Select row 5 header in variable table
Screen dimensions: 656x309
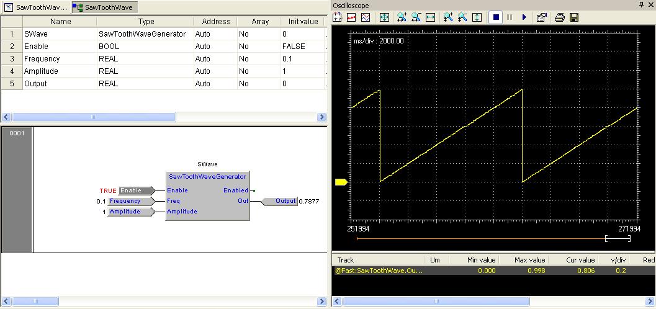click(x=12, y=84)
